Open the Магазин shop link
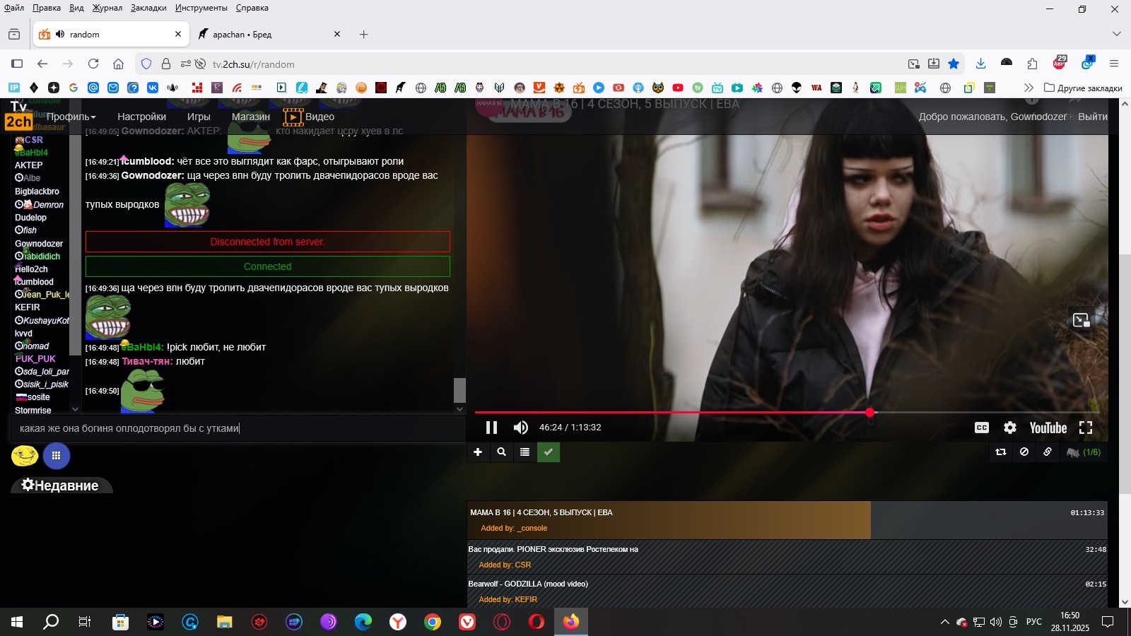The width and height of the screenshot is (1131, 636). (x=250, y=117)
